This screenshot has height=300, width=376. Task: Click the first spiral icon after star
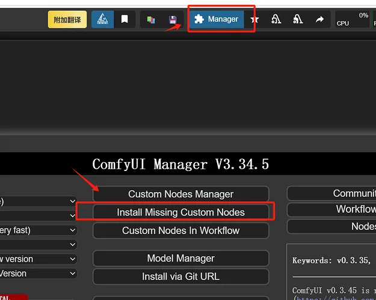(x=276, y=20)
